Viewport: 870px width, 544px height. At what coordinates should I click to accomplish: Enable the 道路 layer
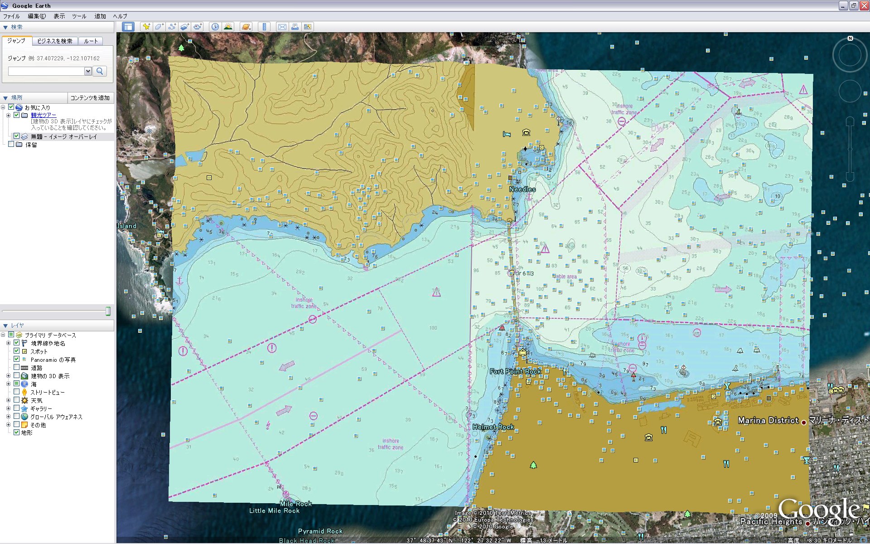pyautogui.click(x=17, y=368)
